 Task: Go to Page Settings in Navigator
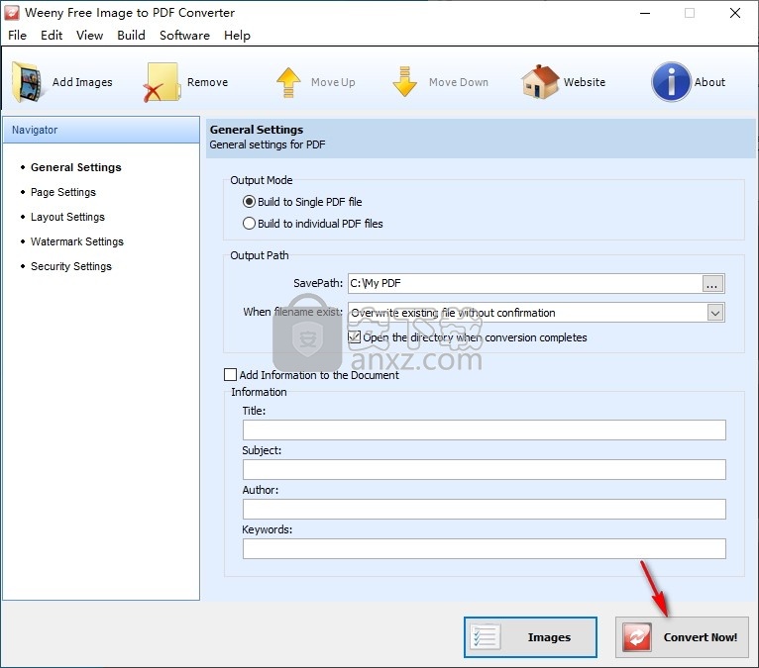pyautogui.click(x=63, y=192)
